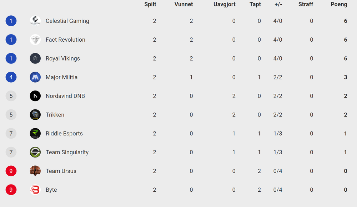Click the Riddle Esports green logo

[x=35, y=133]
